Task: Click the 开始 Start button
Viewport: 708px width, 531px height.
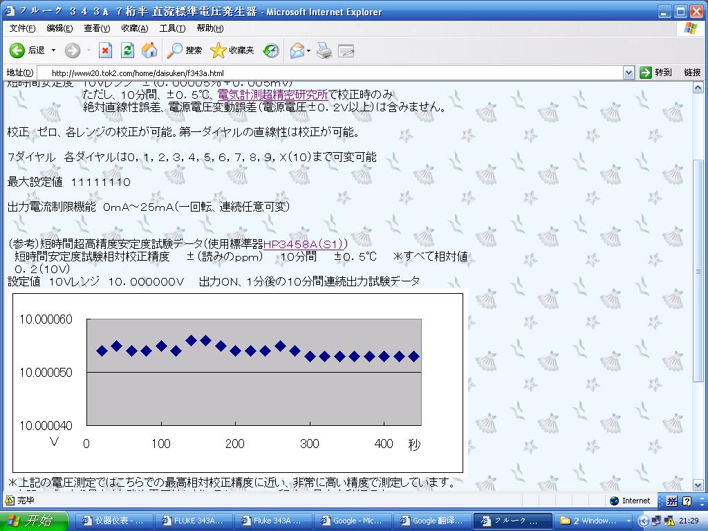Action: click(33, 521)
